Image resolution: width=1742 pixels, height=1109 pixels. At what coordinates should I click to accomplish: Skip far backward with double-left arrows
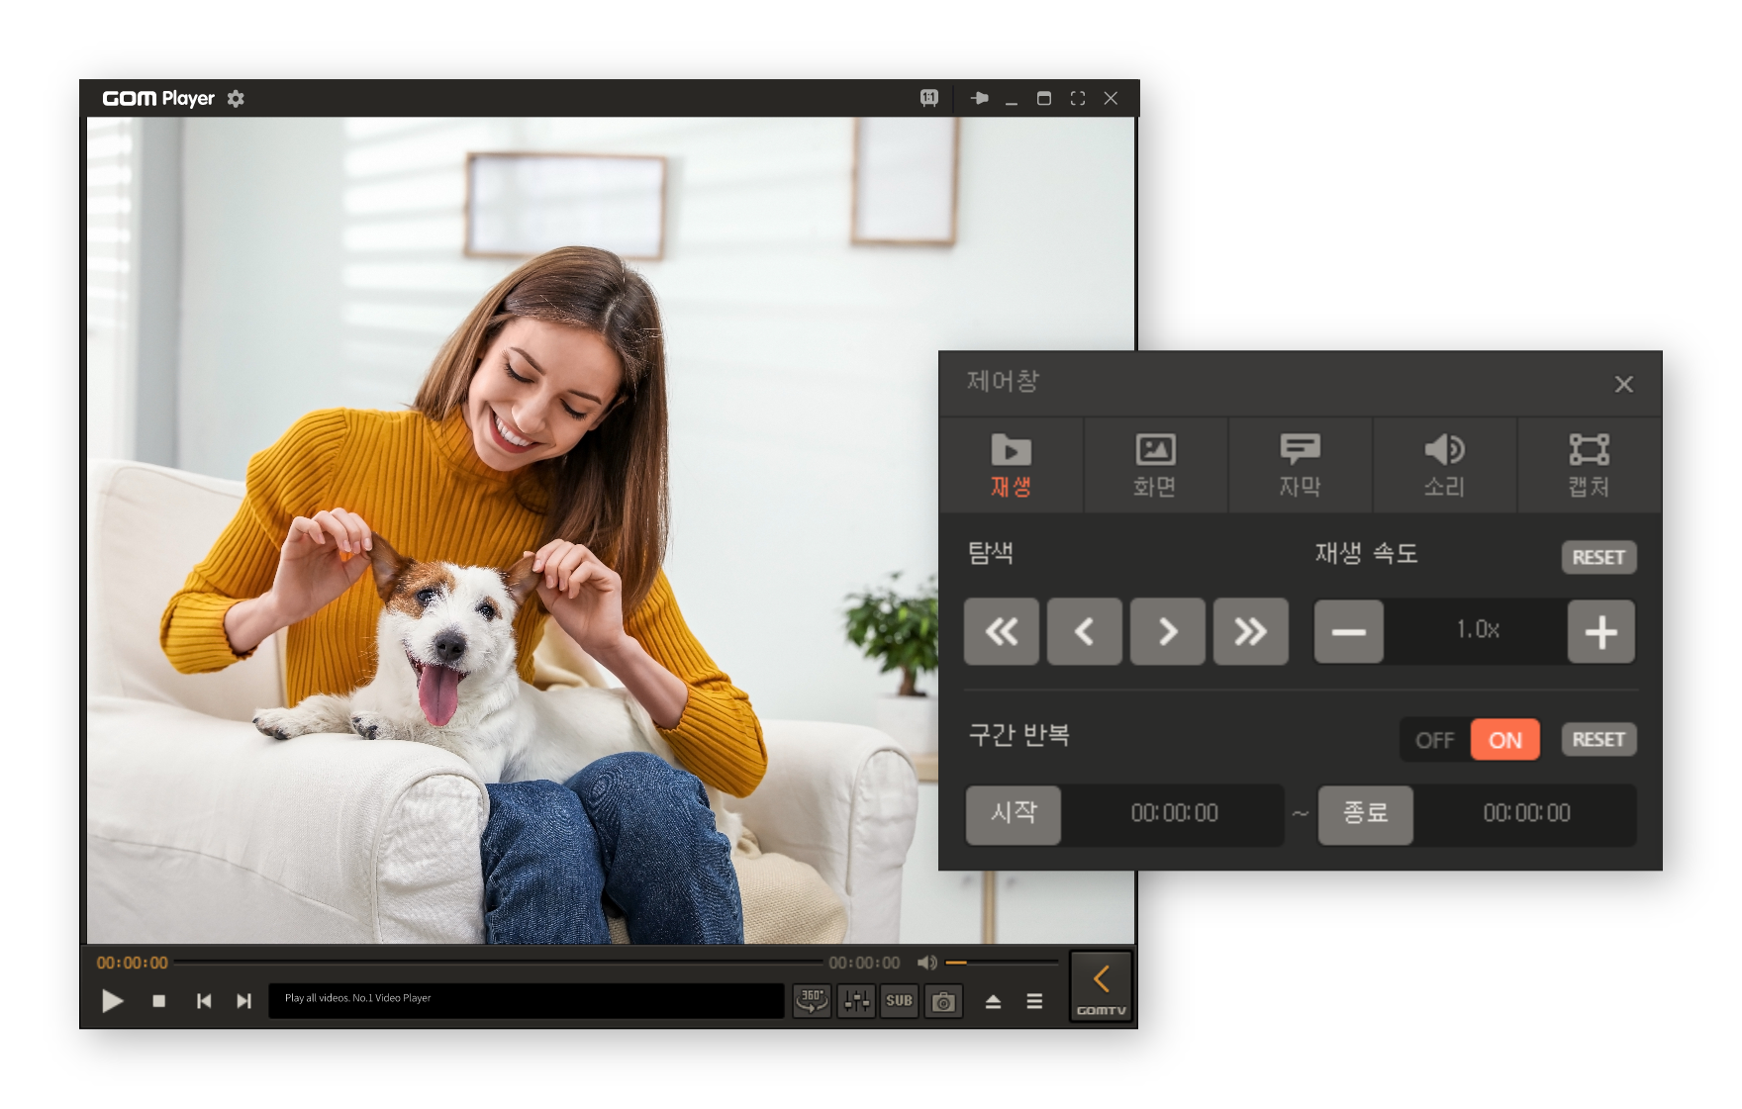[1002, 631]
